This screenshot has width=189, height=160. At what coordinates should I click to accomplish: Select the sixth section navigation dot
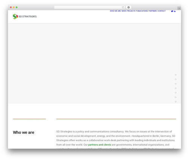[175, 97]
